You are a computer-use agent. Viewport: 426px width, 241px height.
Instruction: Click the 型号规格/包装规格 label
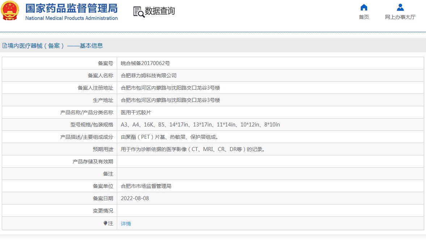91,125
